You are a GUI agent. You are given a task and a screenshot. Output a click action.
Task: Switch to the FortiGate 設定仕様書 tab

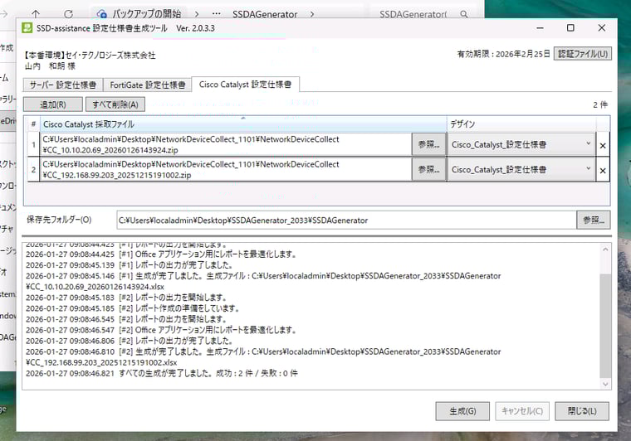pyautogui.click(x=147, y=85)
